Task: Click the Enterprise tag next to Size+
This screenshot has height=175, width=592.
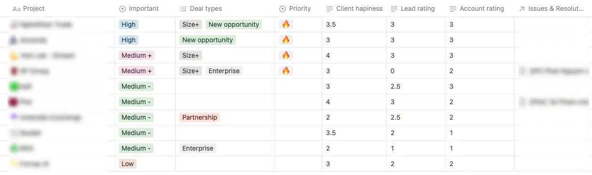Action: click(224, 71)
